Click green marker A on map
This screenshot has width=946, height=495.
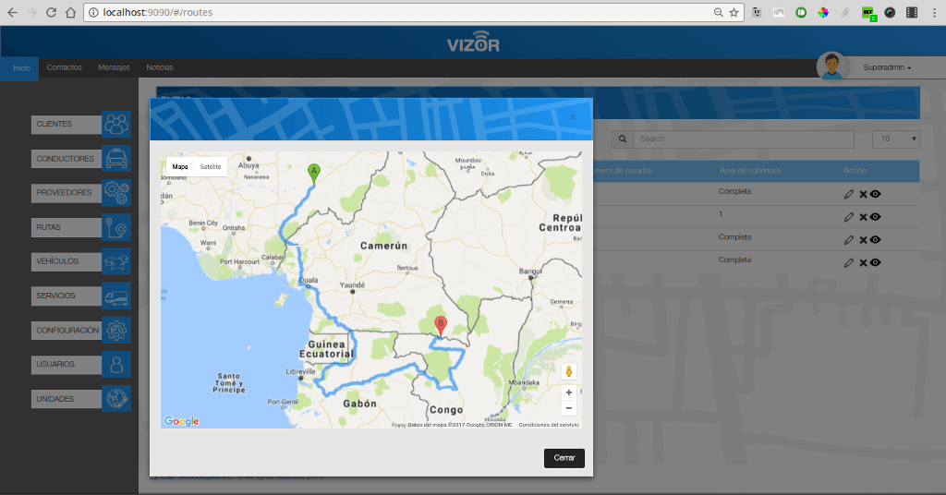[x=314, y=174]
